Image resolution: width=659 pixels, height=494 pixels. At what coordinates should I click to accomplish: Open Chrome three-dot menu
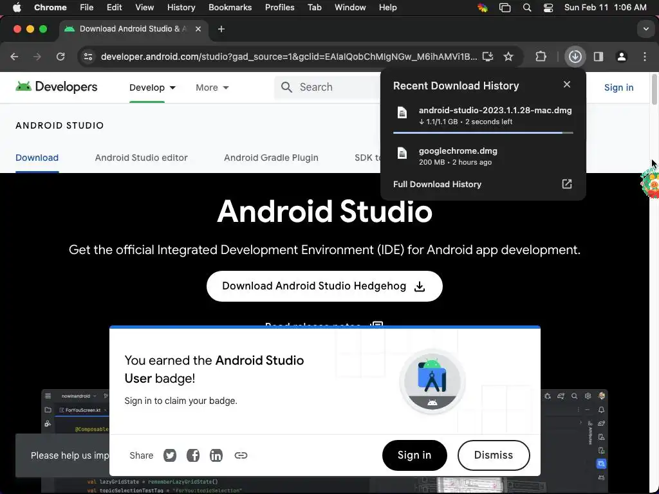645,57
